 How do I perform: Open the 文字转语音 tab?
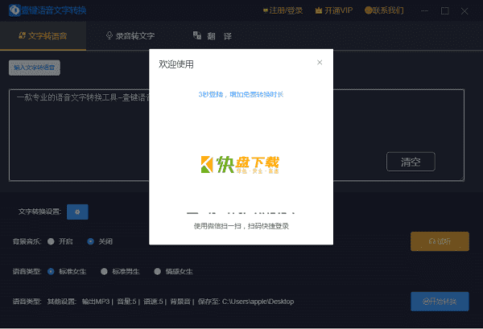(43, 36)
